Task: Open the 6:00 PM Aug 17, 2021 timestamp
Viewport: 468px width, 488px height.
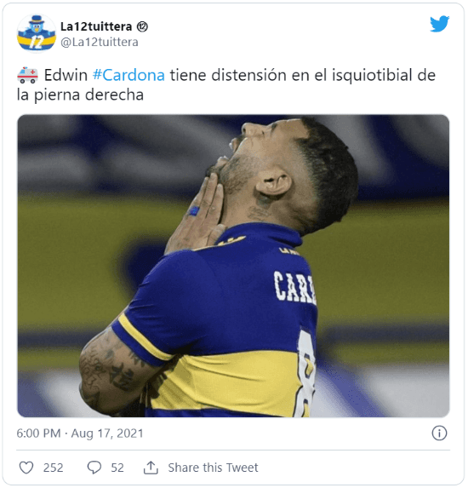Action: tap(80, 433)
